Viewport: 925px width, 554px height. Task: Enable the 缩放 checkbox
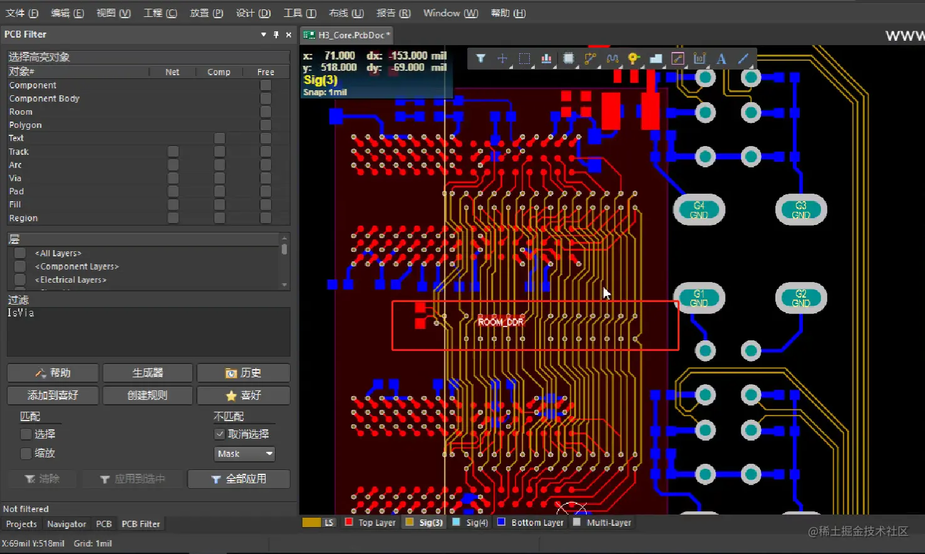click(x=25, y=453)
